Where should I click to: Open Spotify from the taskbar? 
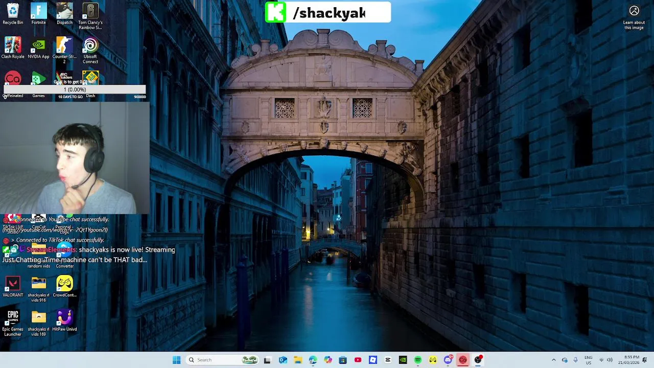tap(418, 360)
